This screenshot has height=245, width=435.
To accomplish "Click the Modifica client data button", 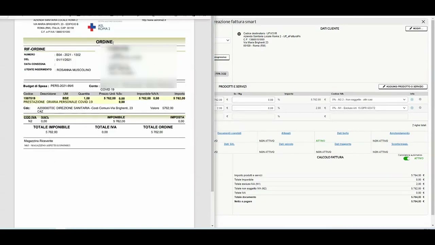I will tap(416, 29).
